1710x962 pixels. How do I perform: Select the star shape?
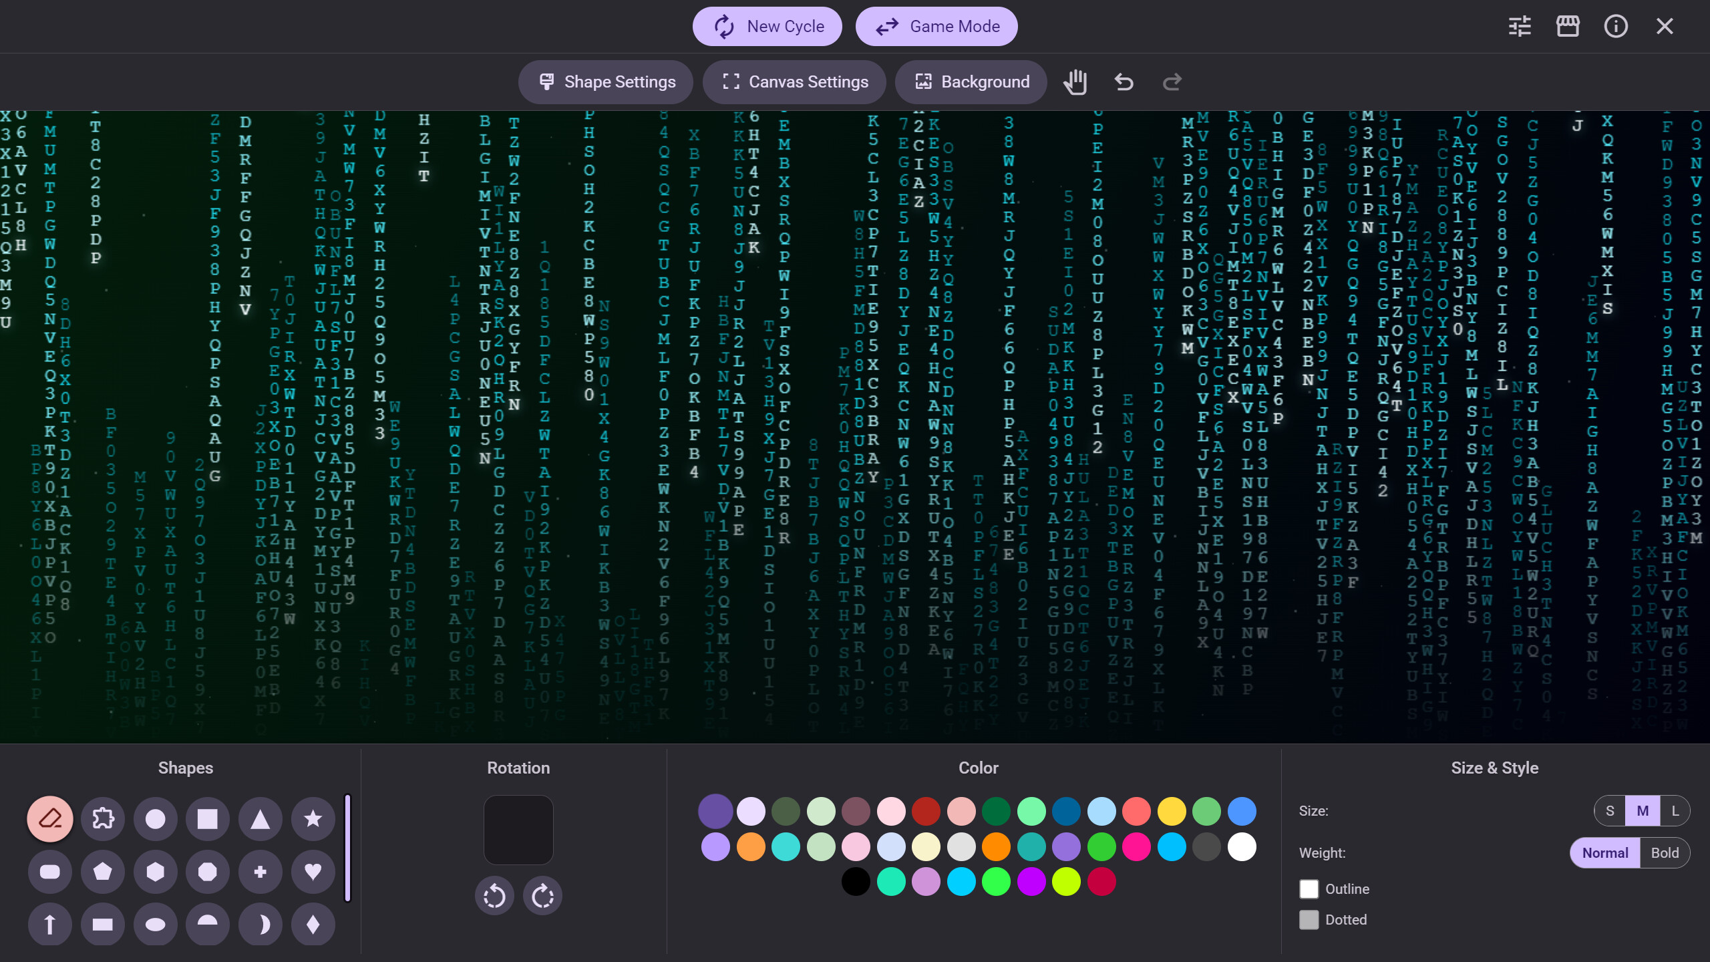(312, 818)
